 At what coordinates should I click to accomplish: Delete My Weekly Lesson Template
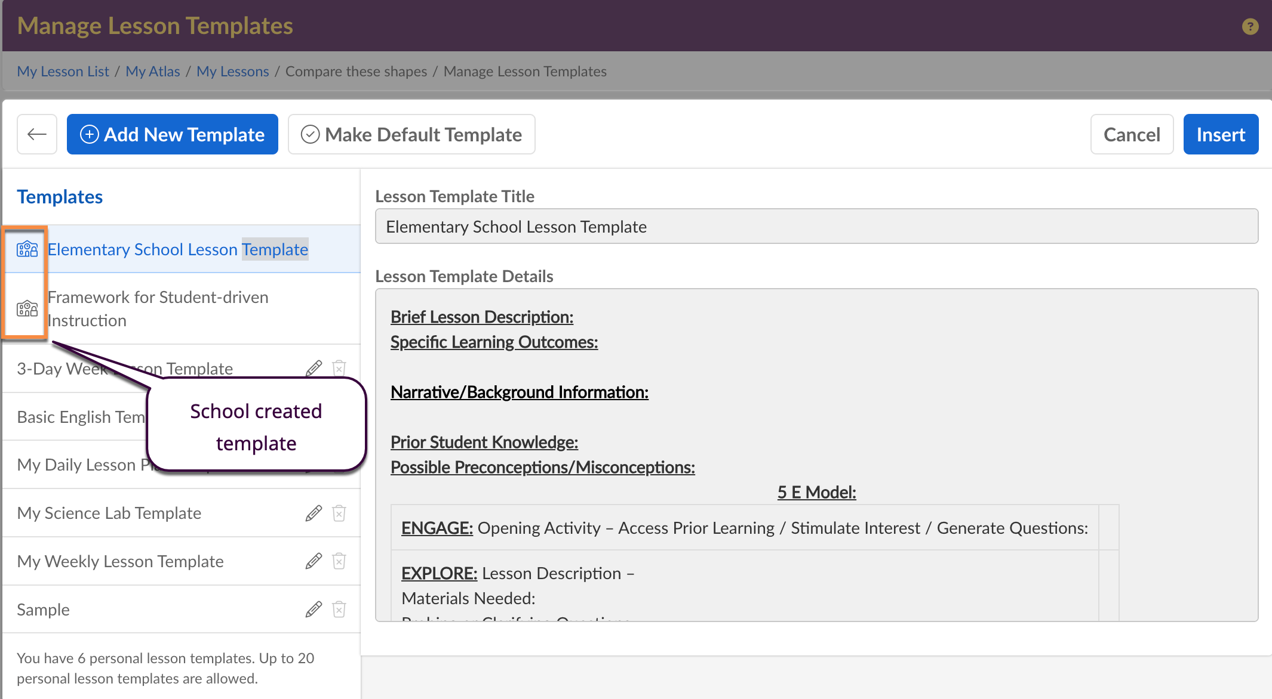tap(339, 561)
